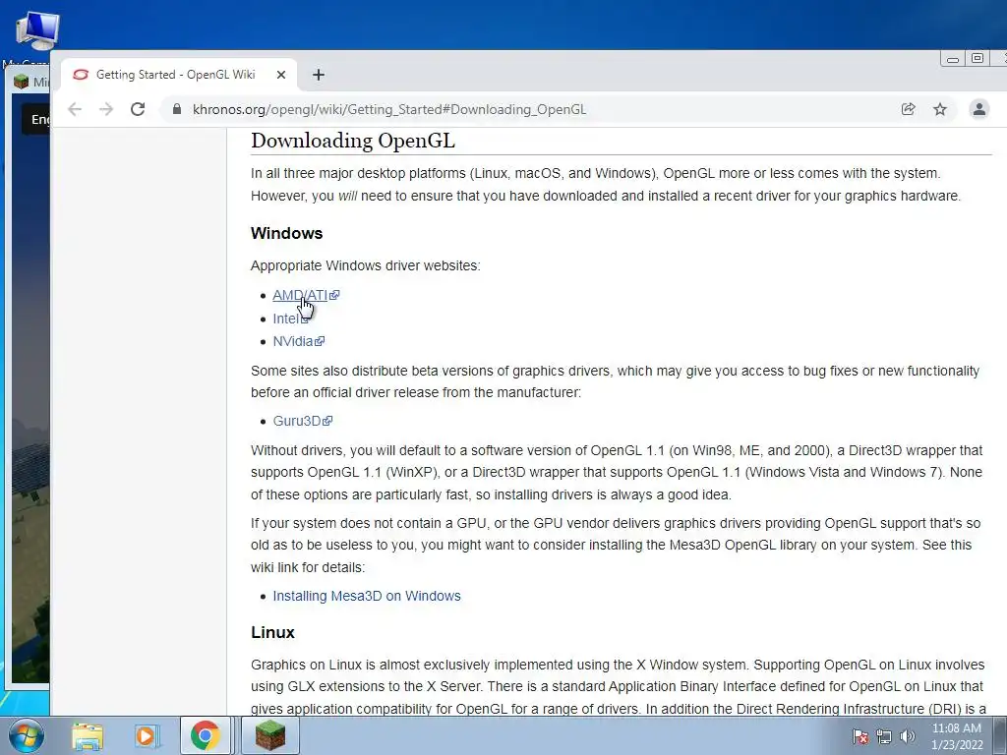This screenshot has width=1007, height=755.
Task: Click the Linux section heading
Action: point(272,632)
